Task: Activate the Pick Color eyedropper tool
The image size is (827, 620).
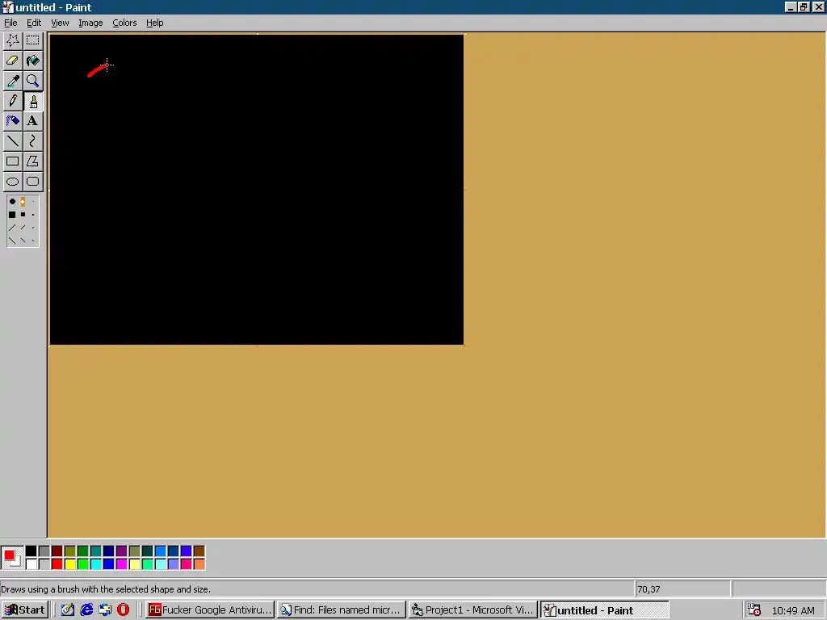Action: pos(13,81)
